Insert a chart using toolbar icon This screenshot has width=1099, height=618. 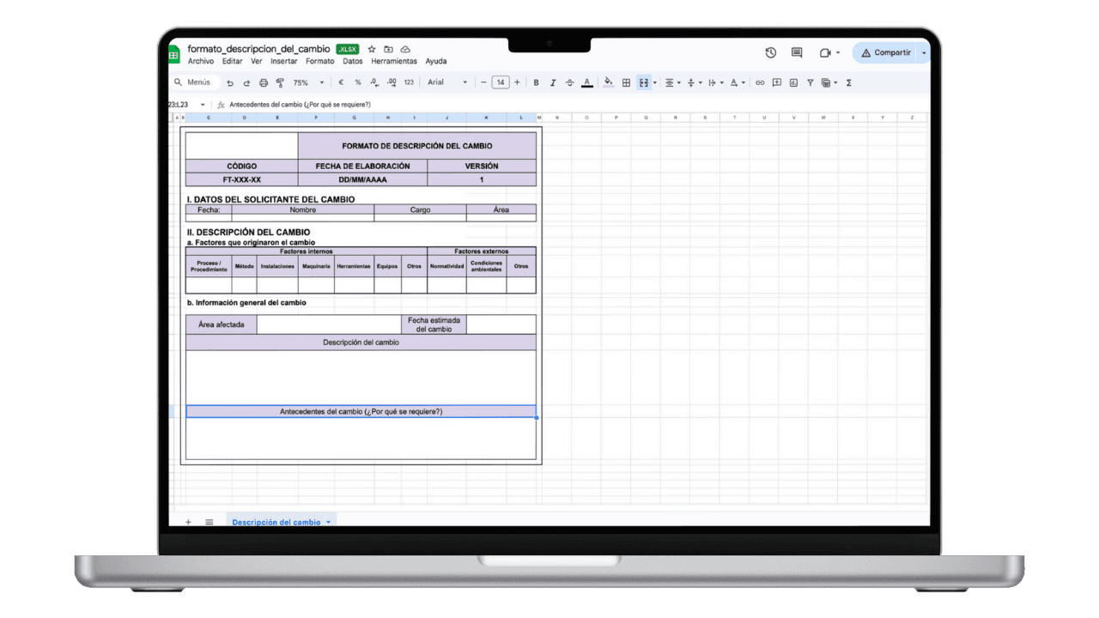[x=793, y=83]
